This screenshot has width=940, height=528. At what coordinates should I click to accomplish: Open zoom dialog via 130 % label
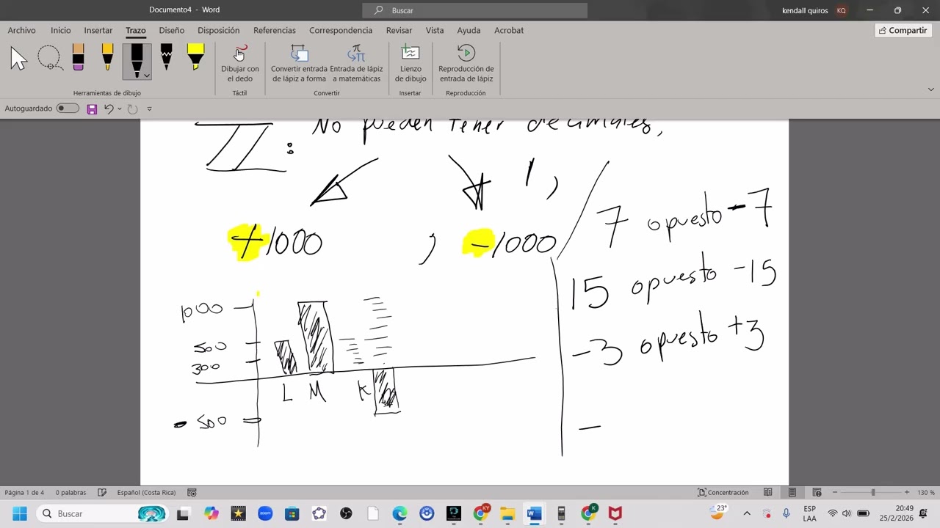click(x=926, y=493)
